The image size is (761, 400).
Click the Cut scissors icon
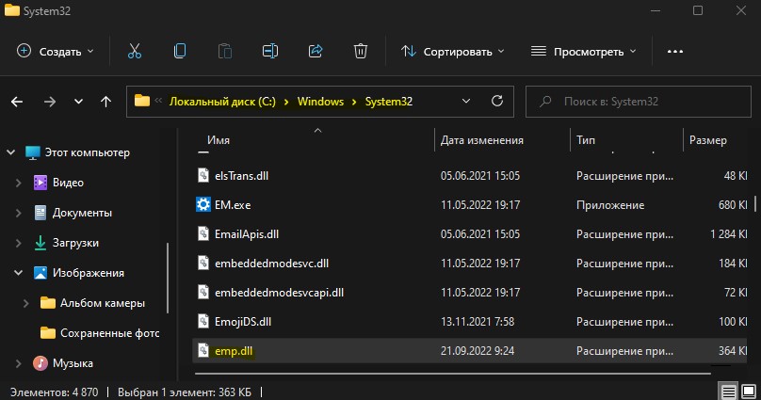pyautogui.click(x=134, y=51)
